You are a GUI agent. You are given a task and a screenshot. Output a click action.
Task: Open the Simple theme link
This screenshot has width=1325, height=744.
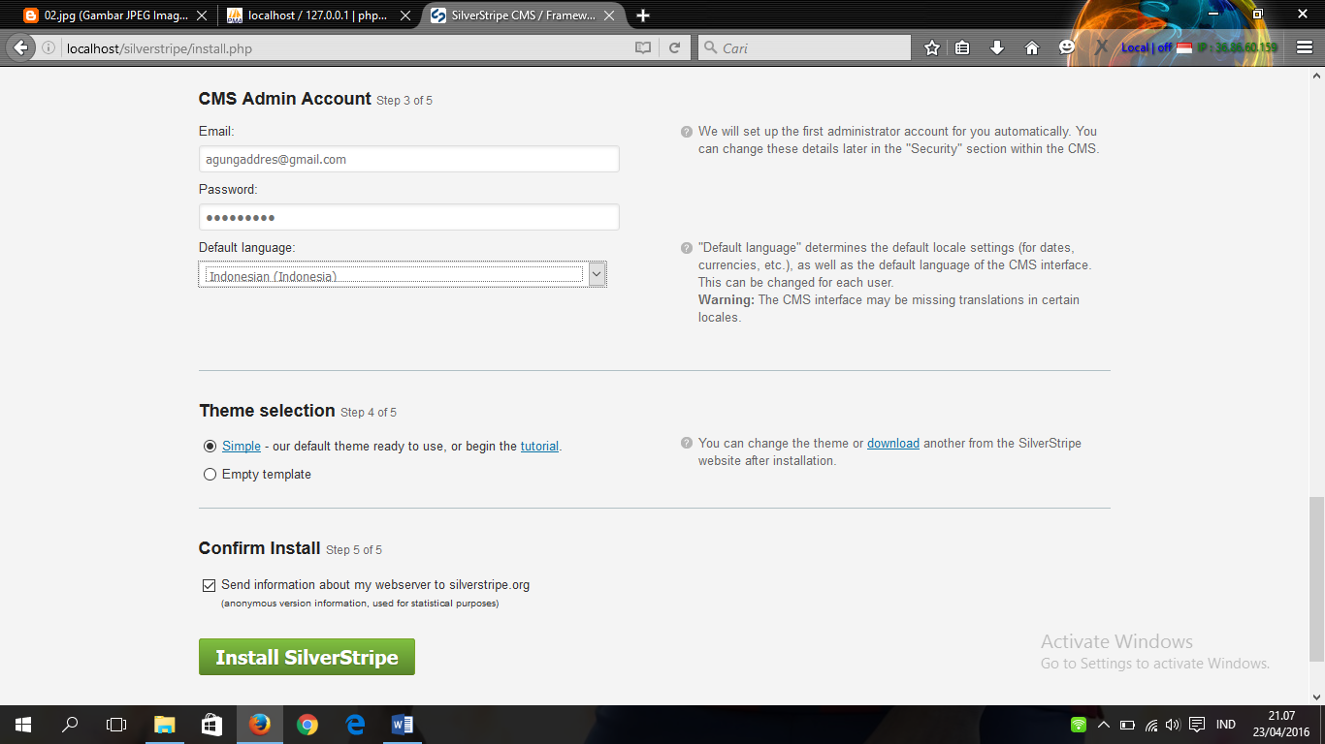coord(242,447)
